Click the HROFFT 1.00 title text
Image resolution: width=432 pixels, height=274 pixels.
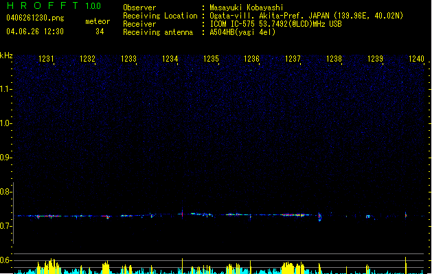click(54, 5)
